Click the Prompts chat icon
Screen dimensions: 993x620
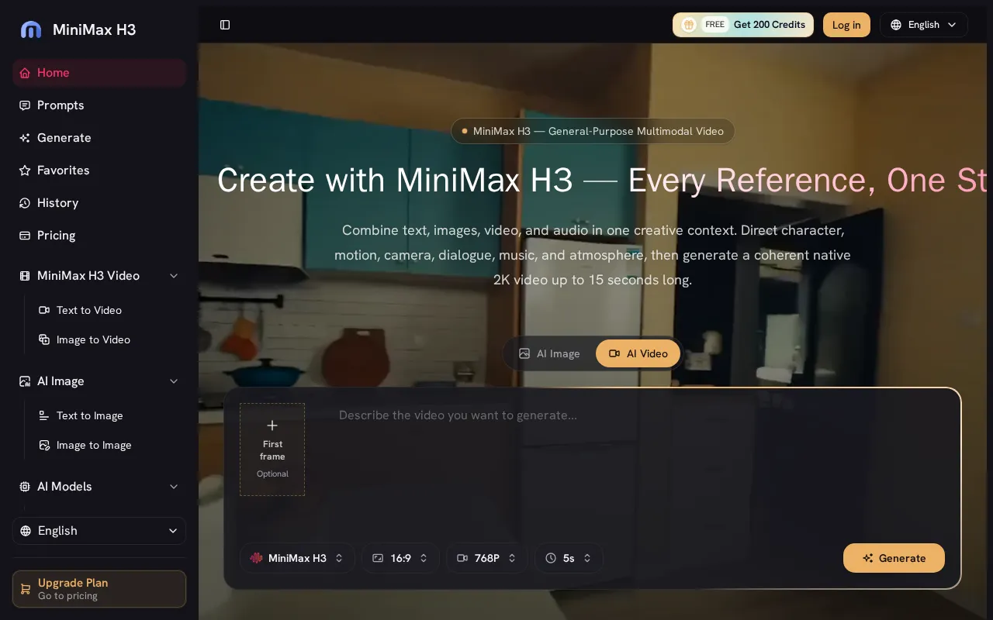pyautogui.click(x=25, y=105)
